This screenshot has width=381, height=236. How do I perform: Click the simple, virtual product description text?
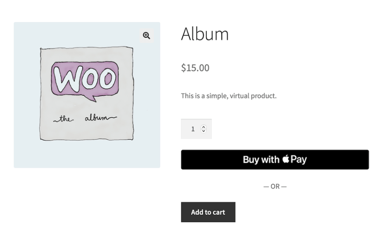coord(228,96)
